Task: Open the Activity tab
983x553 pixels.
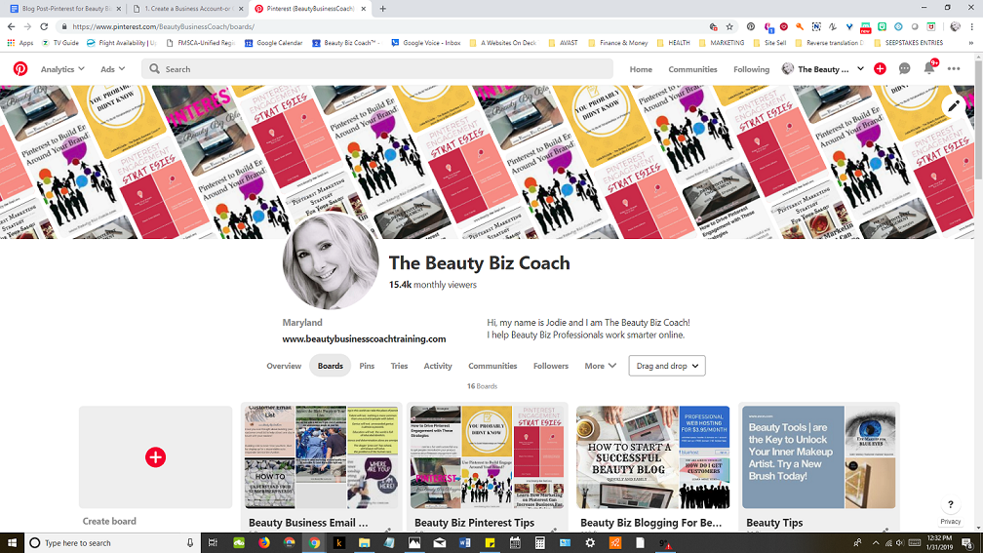Action: pos(438,366)
